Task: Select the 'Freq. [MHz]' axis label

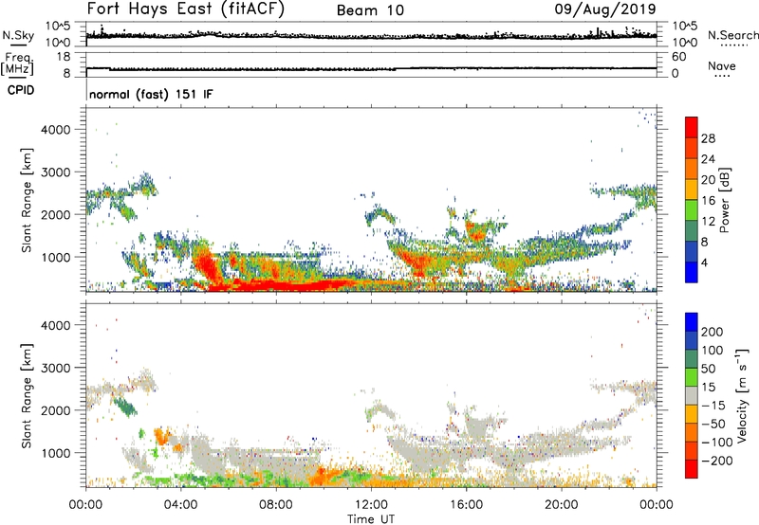Action: pos(18,63)
